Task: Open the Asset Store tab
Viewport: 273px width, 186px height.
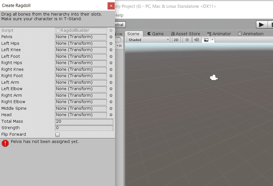Action: click(185, 34)
